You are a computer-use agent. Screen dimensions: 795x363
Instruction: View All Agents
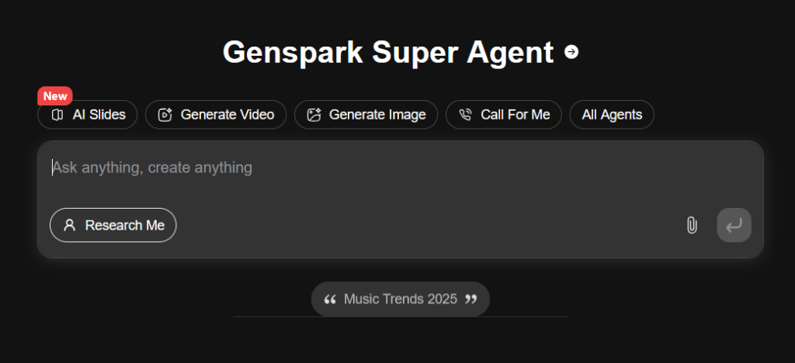pos(612,115)
